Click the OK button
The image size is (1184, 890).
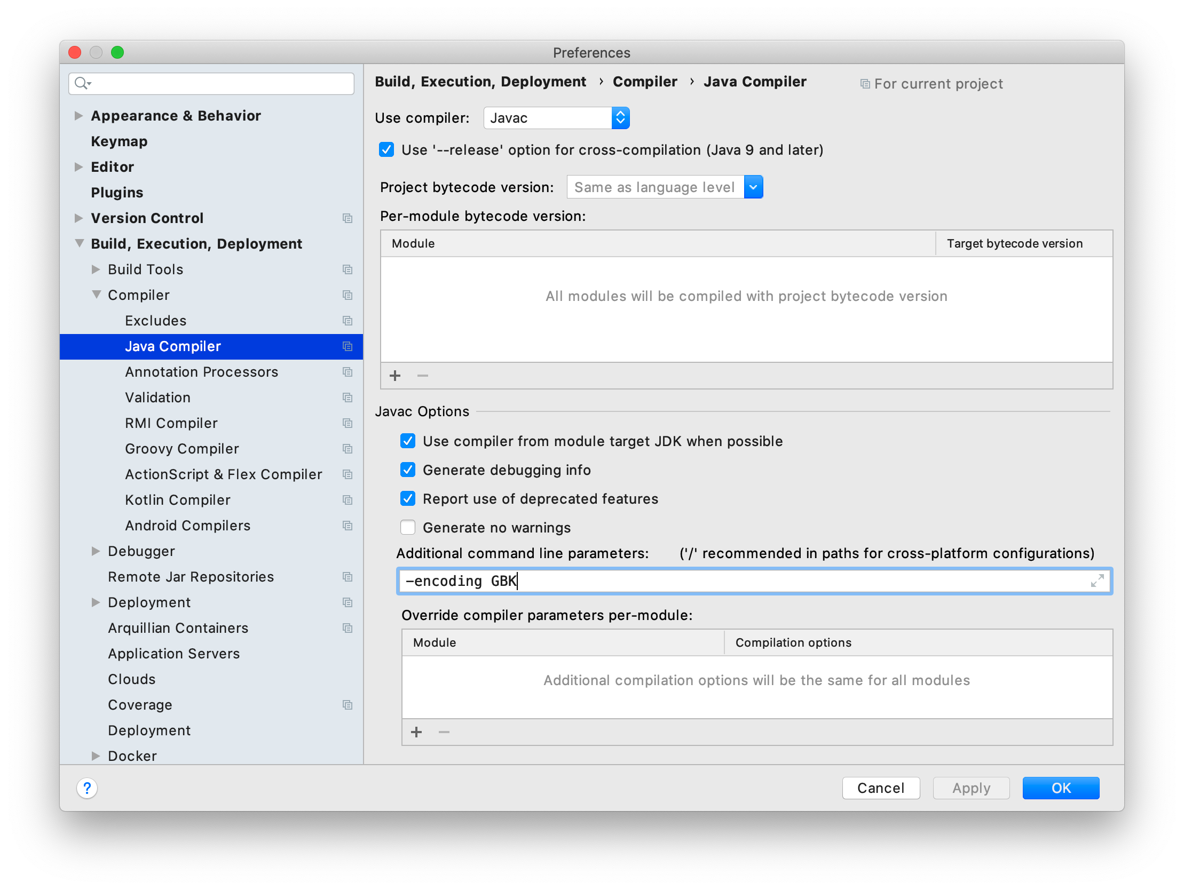pyautogui.click(x=1060, y=788)
